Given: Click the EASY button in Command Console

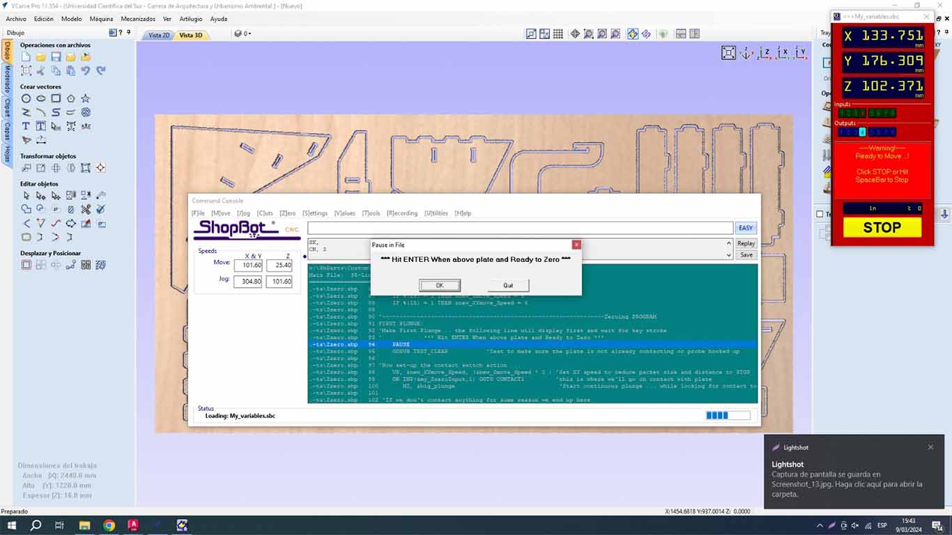Looking at the screenshot, I should point(746,228).
